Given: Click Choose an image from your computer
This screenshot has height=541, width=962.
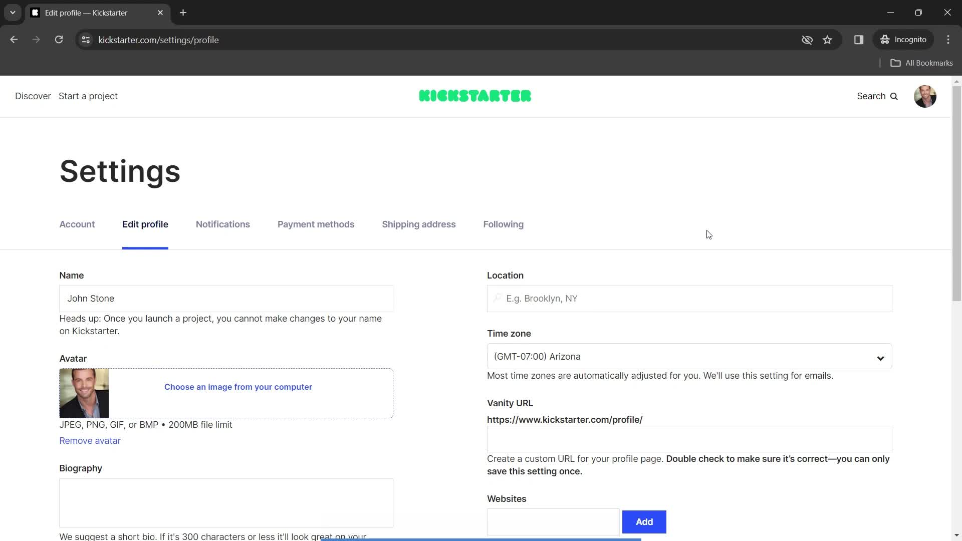Looking at the screenshot, I should pyautogui.click(x=238, y=386).
